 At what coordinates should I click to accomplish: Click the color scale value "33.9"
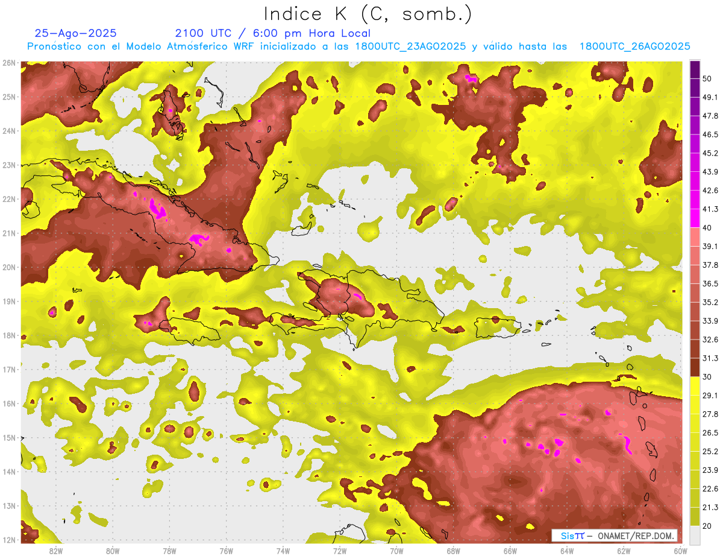(x=710, y=321)
